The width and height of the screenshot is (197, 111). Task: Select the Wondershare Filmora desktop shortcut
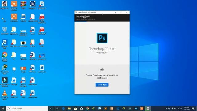coord(5,82)
